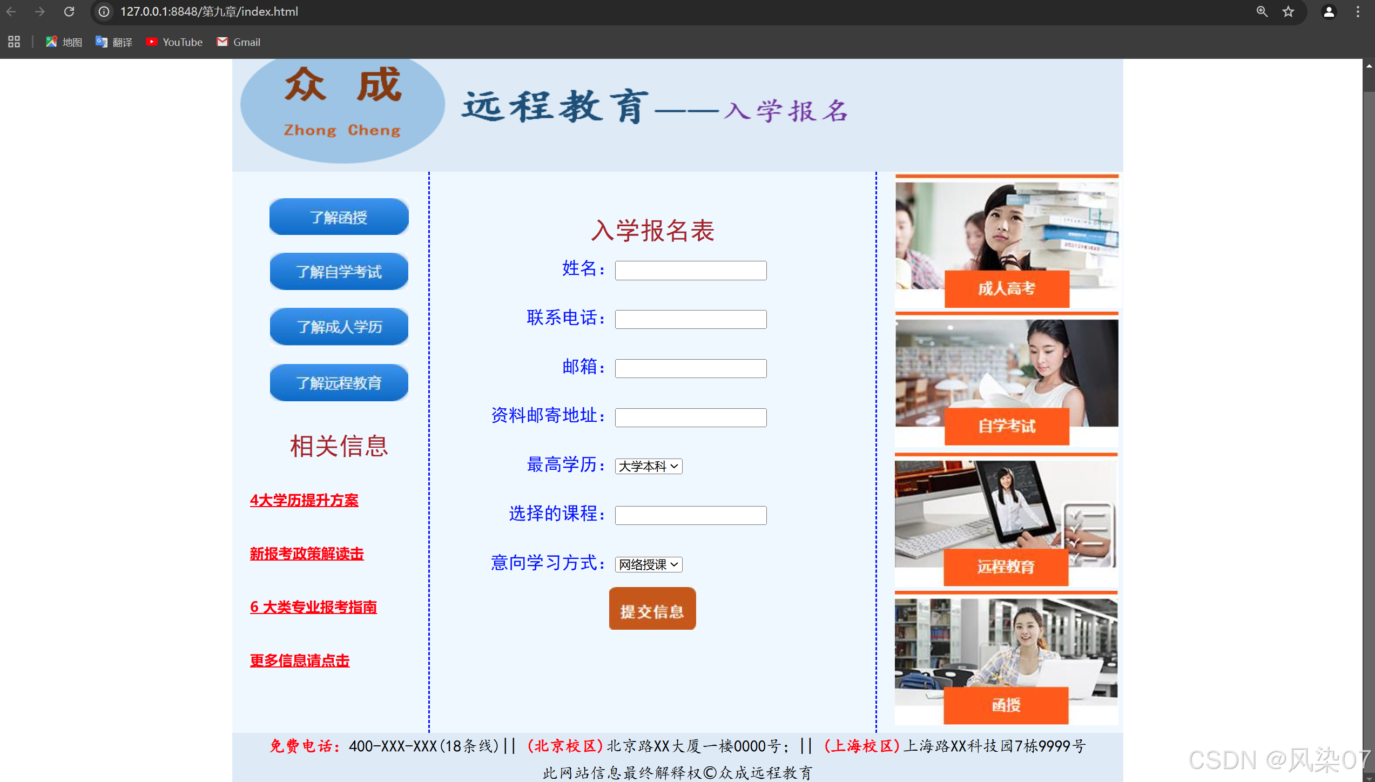Open the 更多信息请点击 link
Image resolution: width=1375 pixels, height=782 pixels.
coord(300,660)
